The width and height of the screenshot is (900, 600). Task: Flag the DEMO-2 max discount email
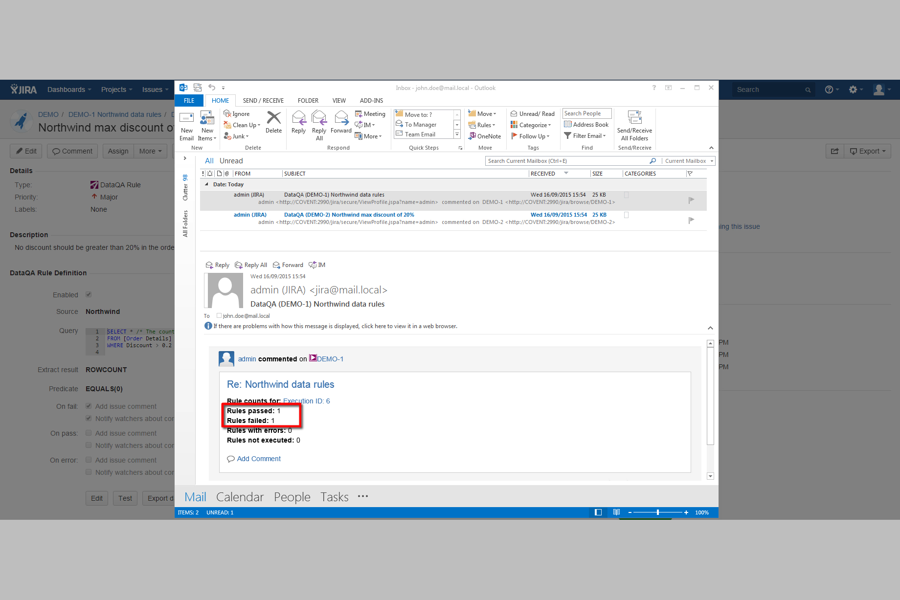[691, 220]
